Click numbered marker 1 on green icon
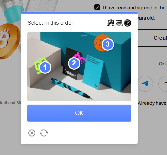 (x=45, y=67)
